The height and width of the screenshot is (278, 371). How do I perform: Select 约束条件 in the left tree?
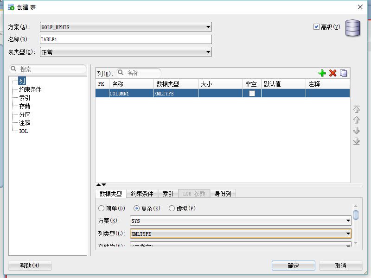(30, 89)
